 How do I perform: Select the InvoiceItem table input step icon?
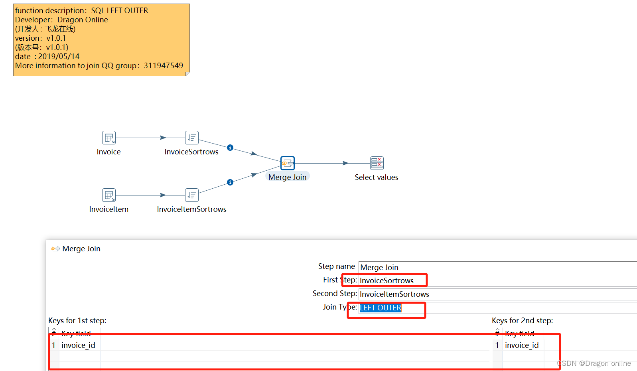pos(109,195)
